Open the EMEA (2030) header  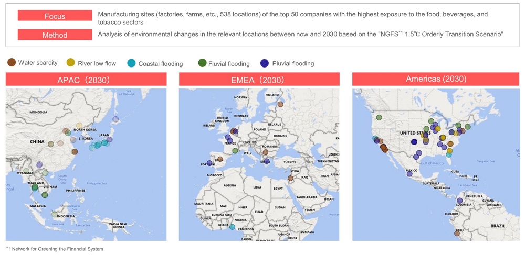[259, 80]
